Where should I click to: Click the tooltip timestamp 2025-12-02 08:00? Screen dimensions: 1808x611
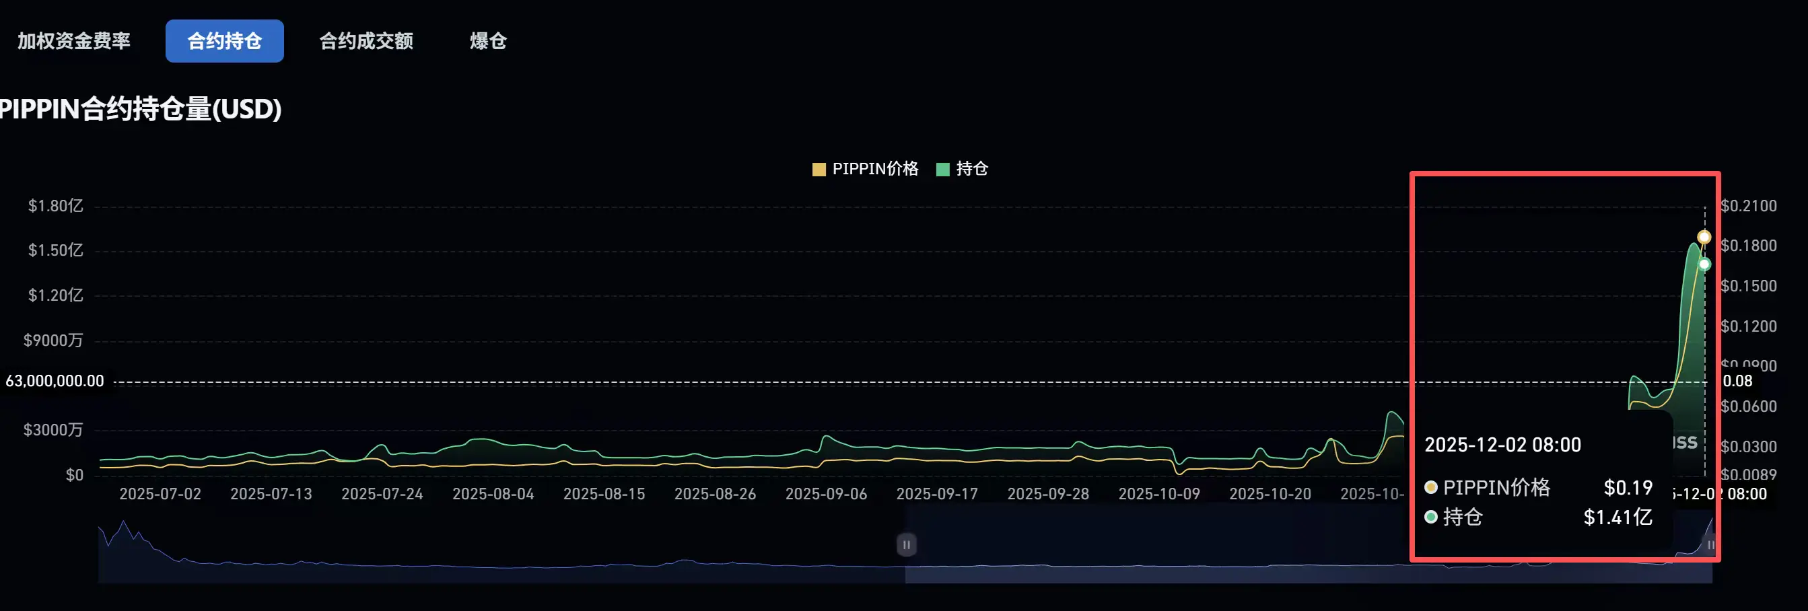point(1502,445)
